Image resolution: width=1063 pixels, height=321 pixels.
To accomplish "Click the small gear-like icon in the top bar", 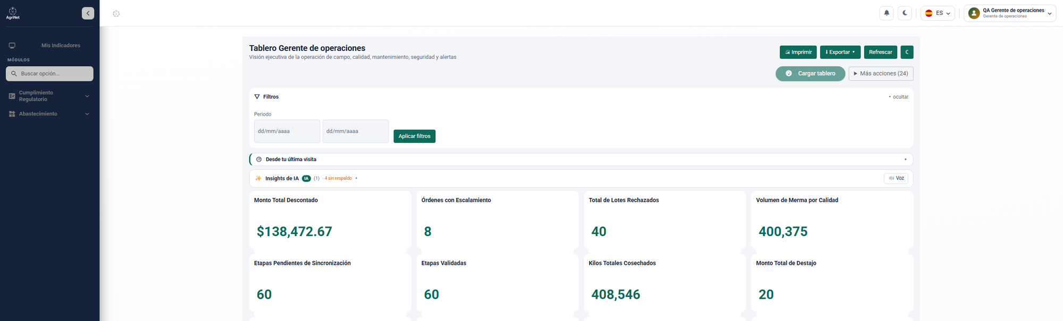I will pos(116,13).
